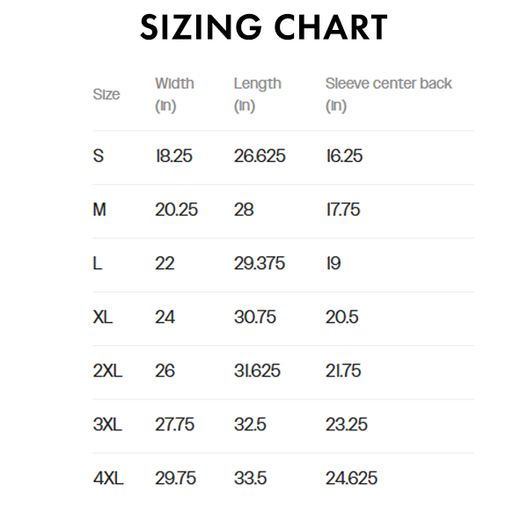Select the Size column header
Screen dimensions: 528x528
click(106, 94)
